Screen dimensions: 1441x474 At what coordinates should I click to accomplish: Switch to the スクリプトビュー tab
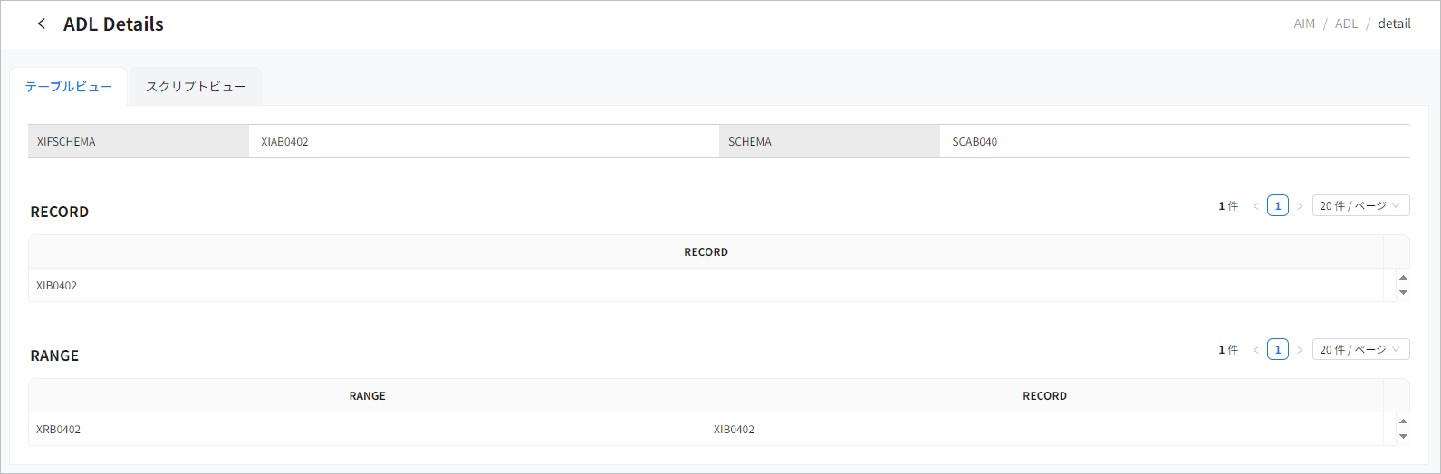[x=196, y=87]
